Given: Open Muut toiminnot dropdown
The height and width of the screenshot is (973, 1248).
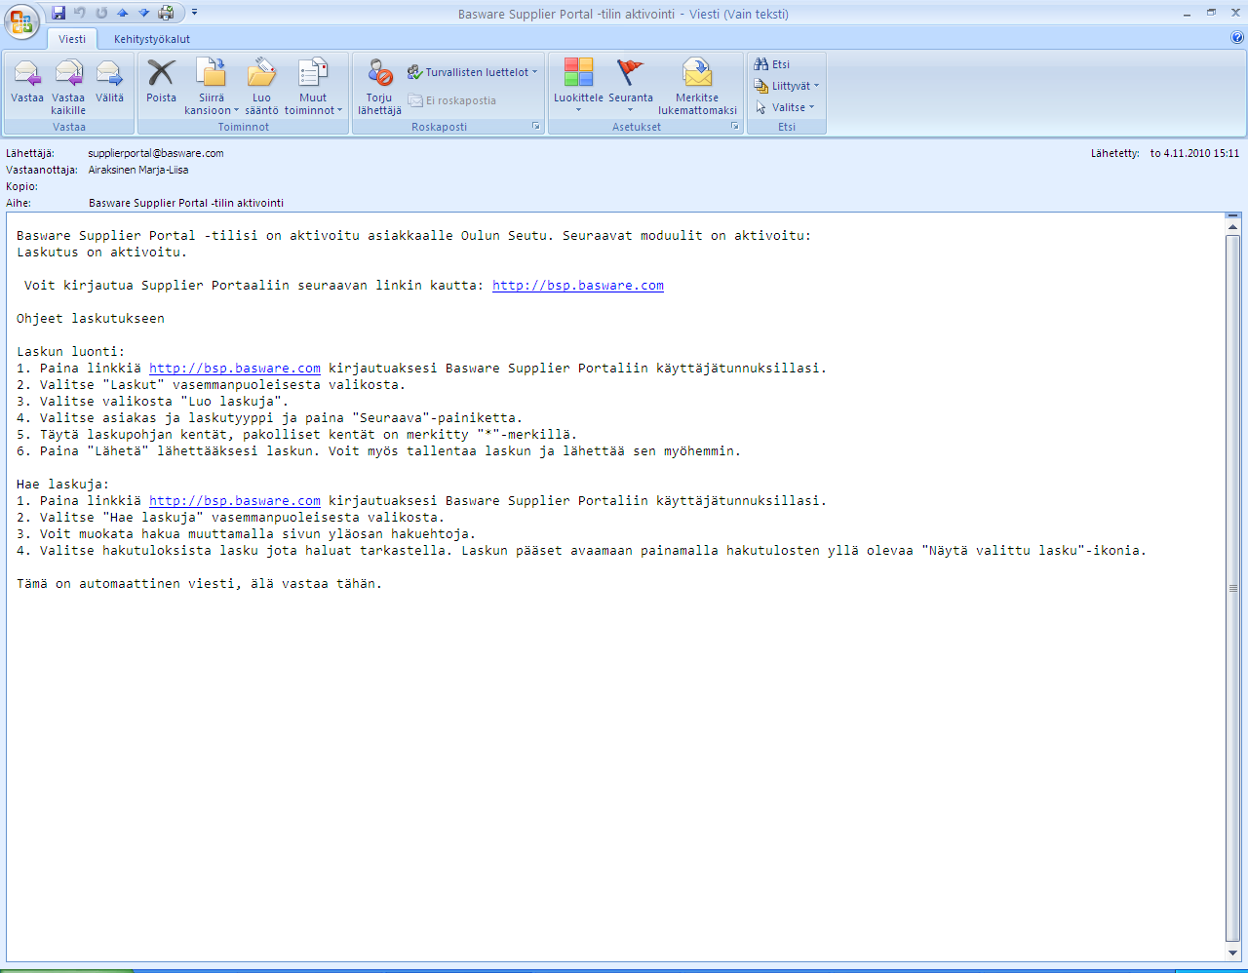Looking at the screenshot, I should (x=313, y=86).
